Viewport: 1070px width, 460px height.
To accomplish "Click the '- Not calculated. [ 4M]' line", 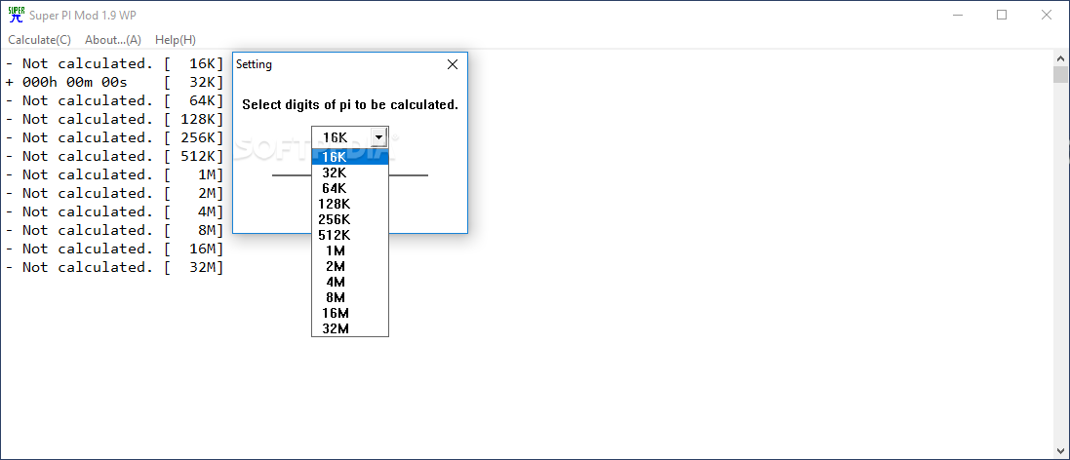I will pyautogui.click(x=115, y=211).
